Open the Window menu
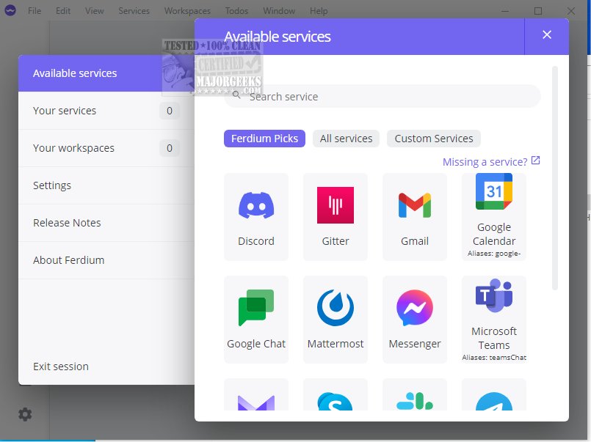This screenshot has height=442, width=591. 279,11
